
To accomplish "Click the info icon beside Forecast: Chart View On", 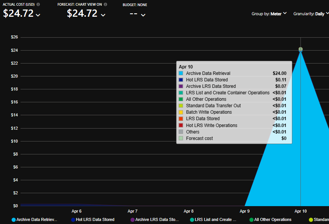I will [x=105, y=5].
